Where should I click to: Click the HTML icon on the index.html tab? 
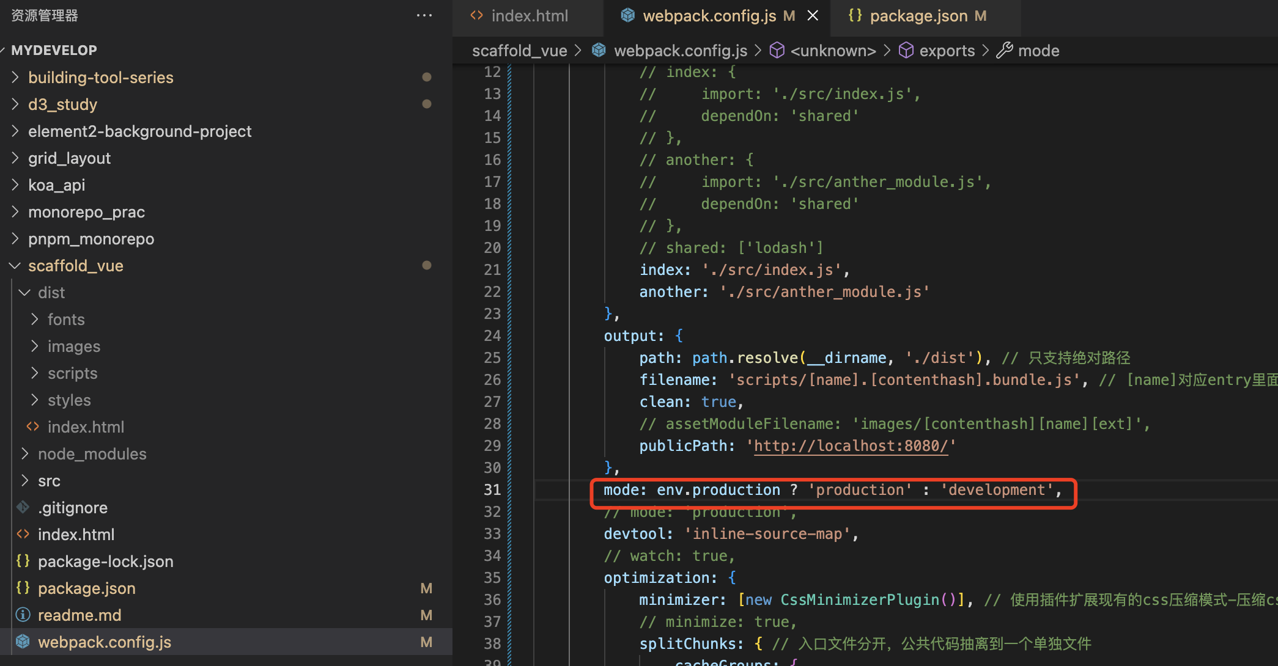pyautogui.click(x=477, y=15)
